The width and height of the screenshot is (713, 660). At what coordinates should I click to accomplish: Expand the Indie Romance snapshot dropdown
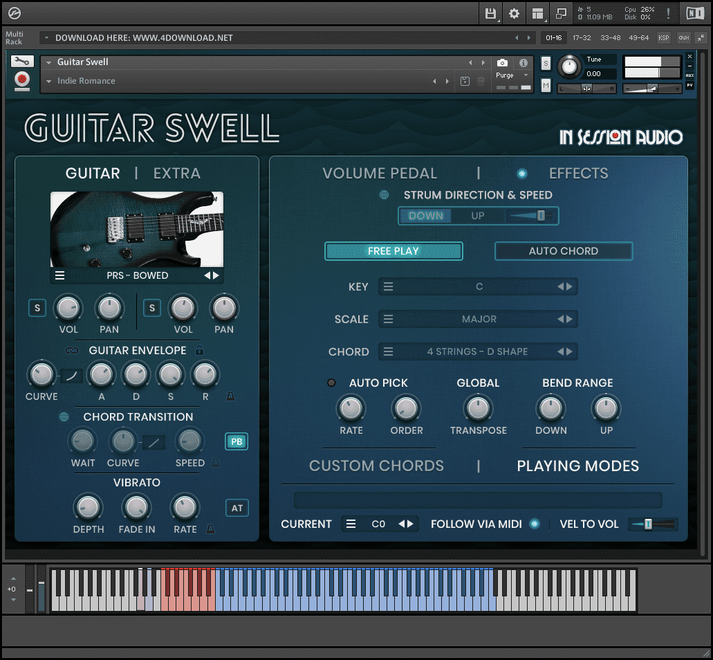(x=48, y=82)
